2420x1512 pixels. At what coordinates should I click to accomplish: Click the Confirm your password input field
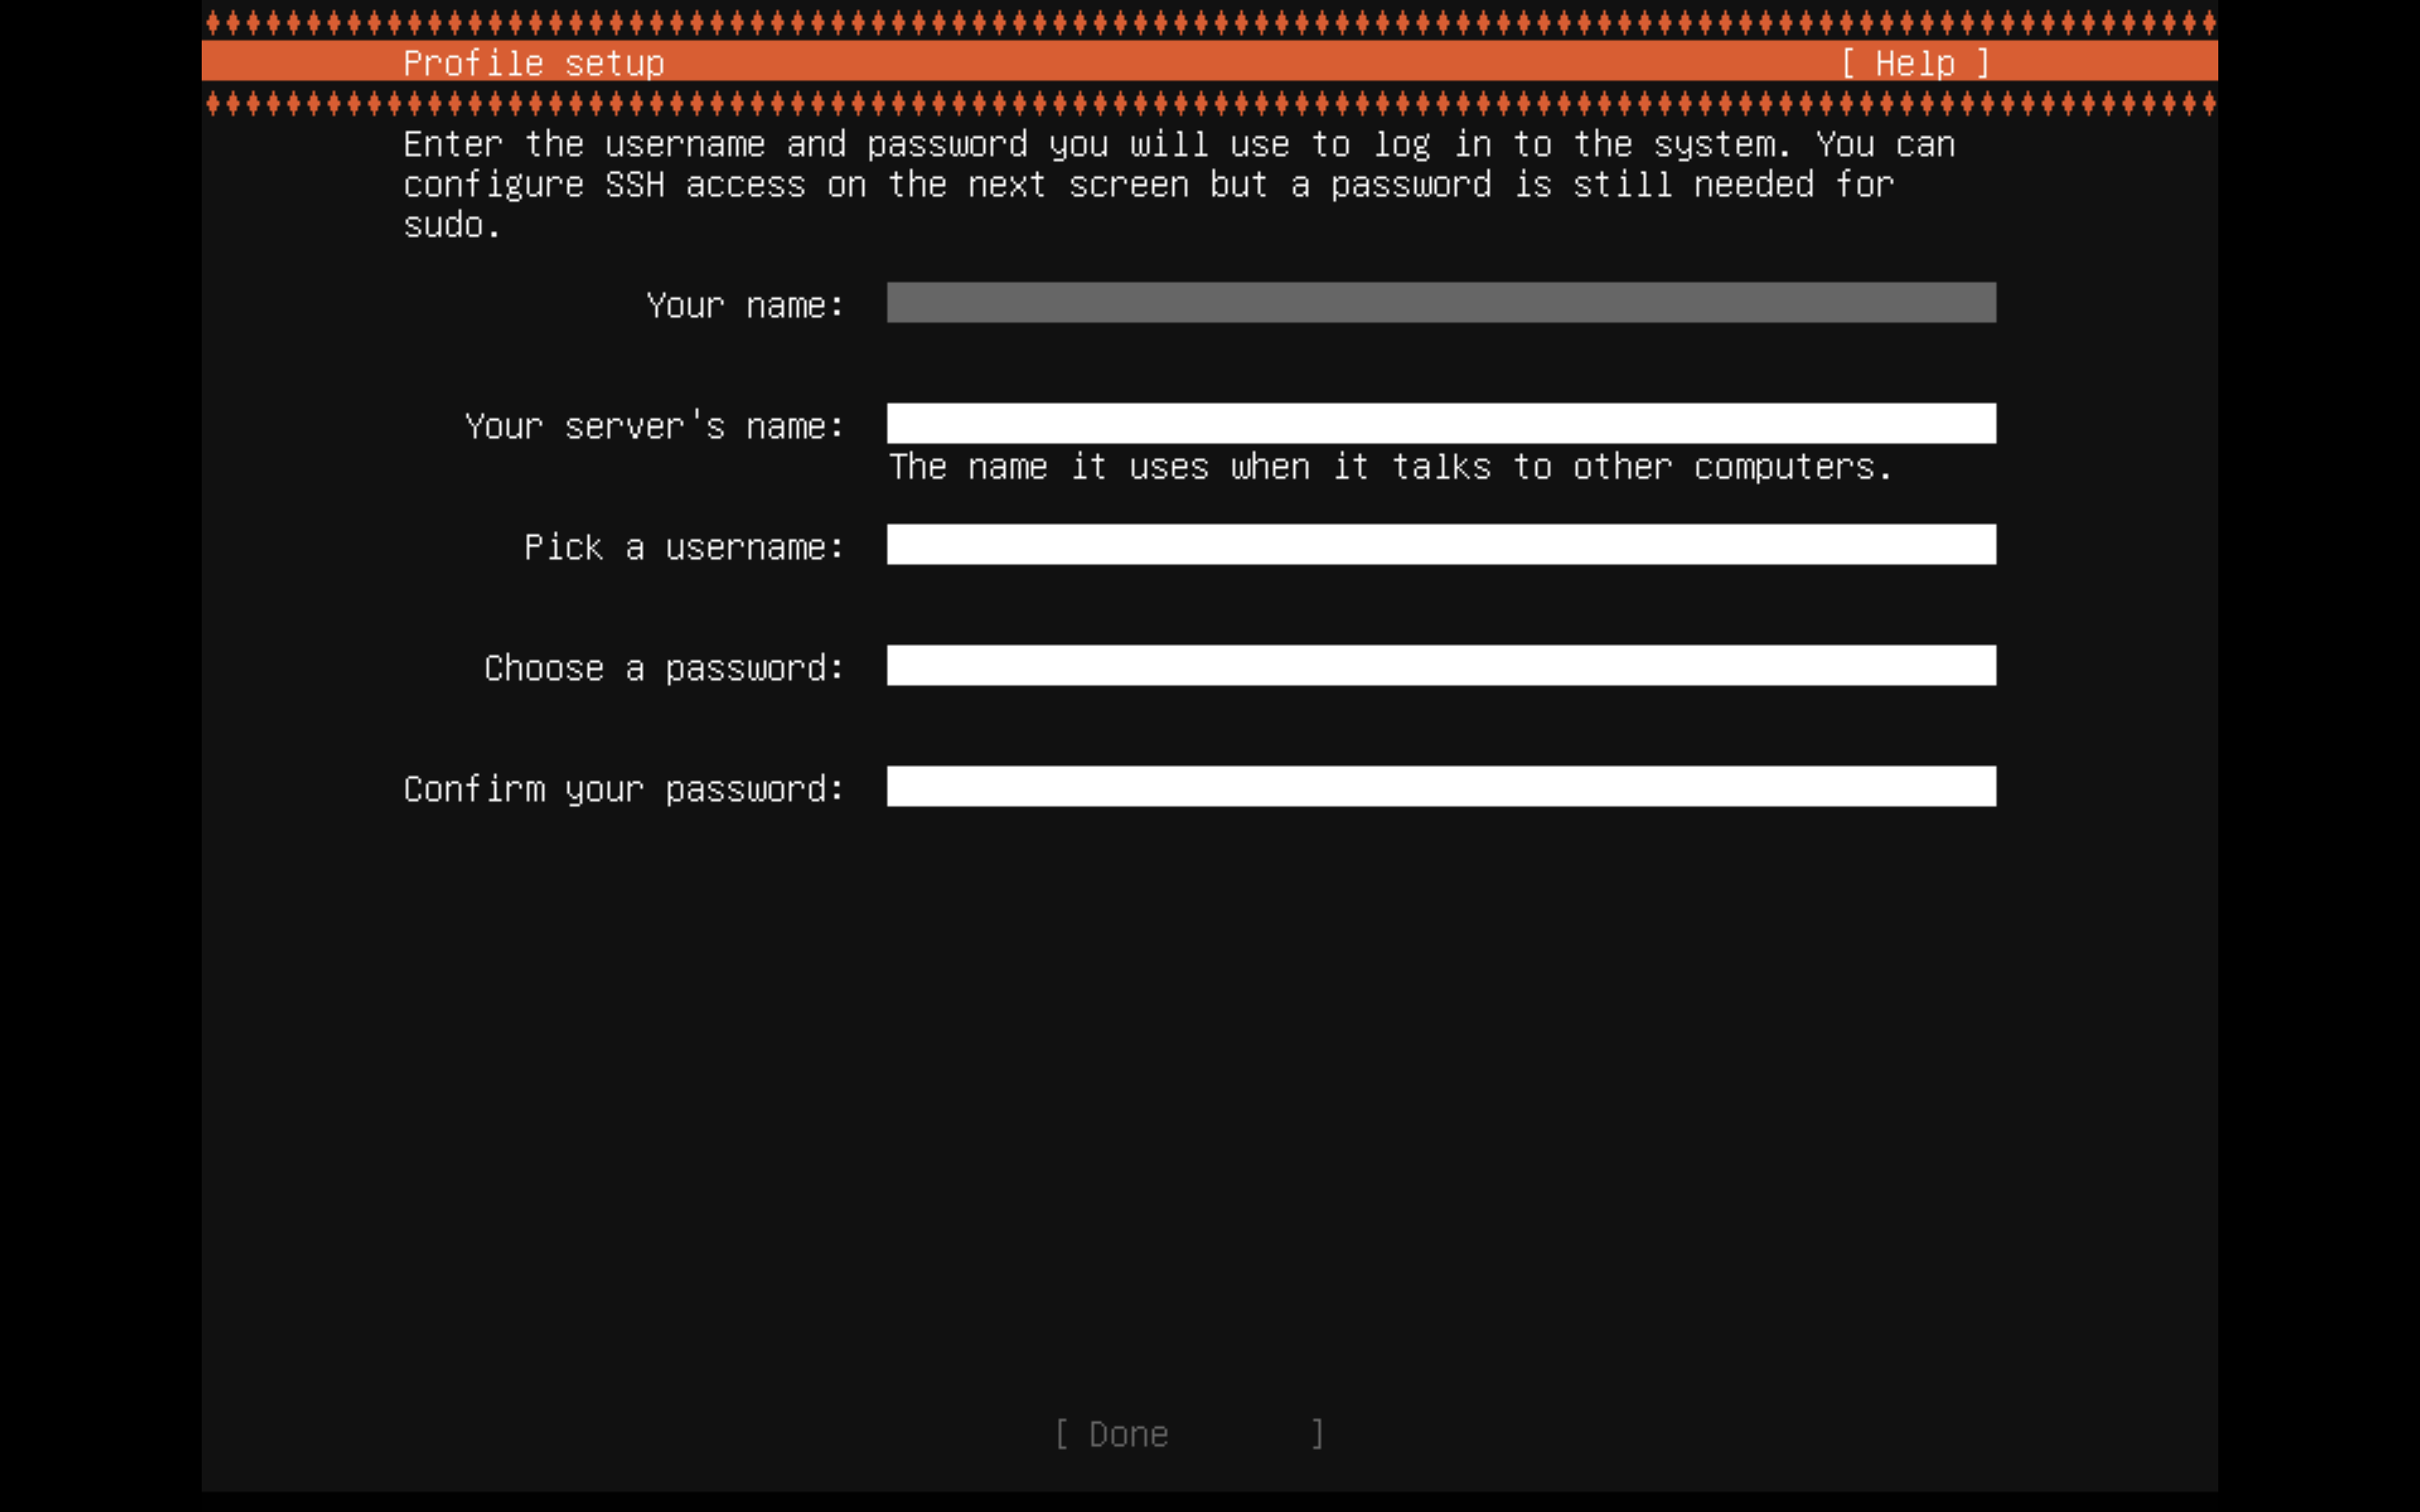[x=1440, y=788]
